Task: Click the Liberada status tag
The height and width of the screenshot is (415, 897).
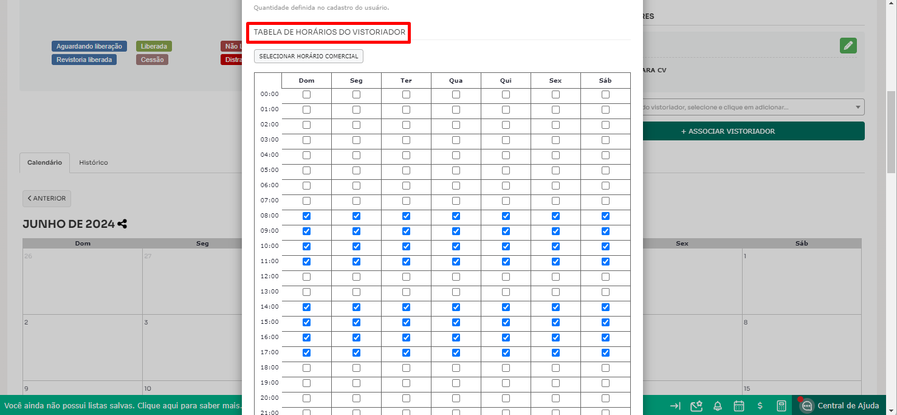Action: [154, 46]
